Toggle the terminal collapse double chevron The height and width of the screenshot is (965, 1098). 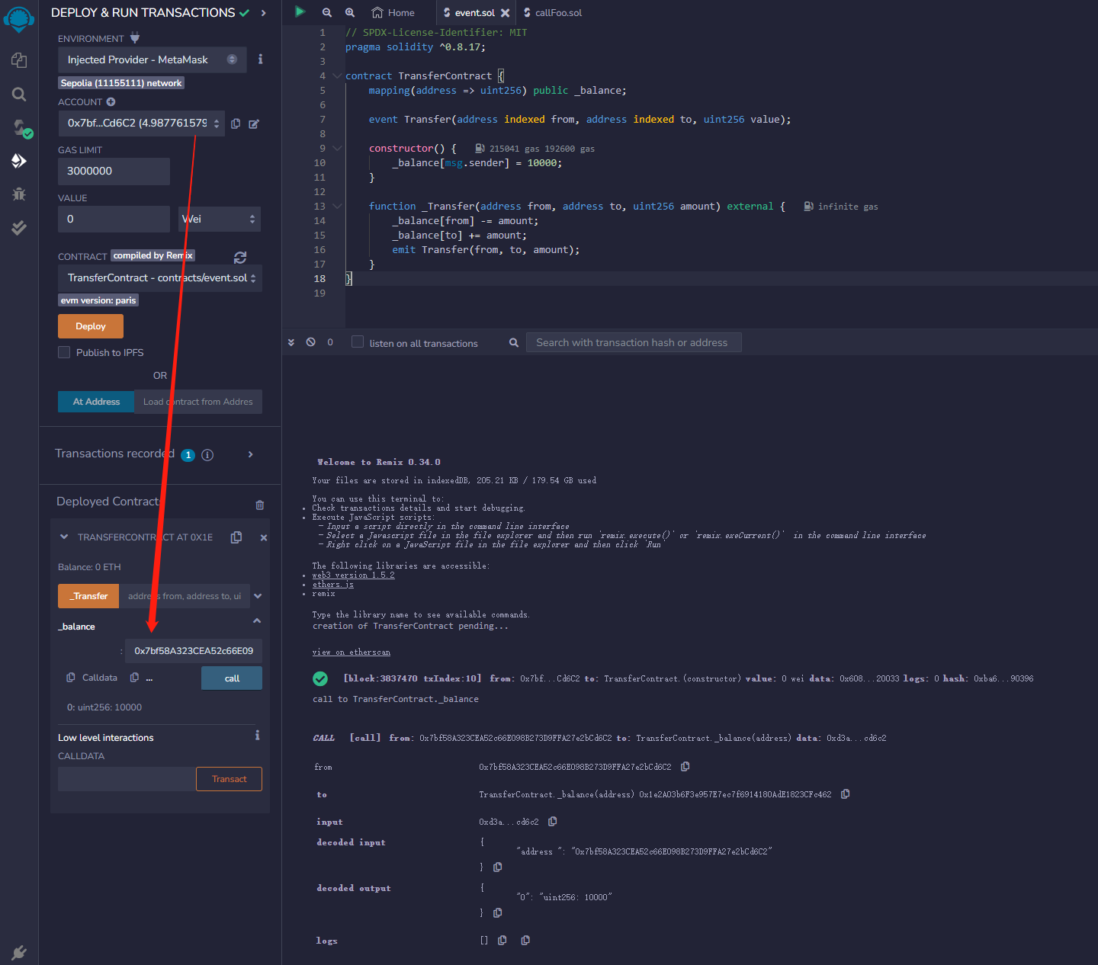(x=291, y=342)
